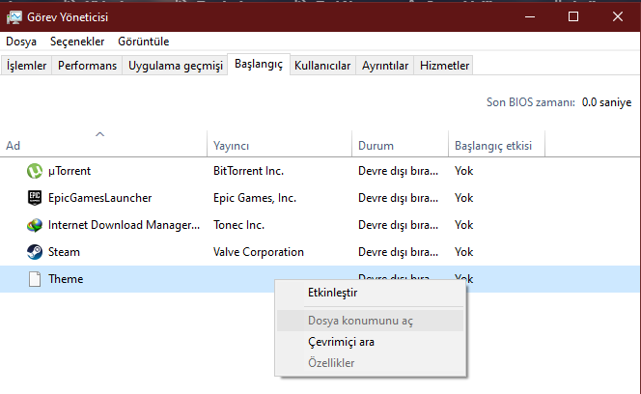This screenshot has height=394, width=641.
Task: Switch to the Kullanıcılar tab
Action: tap(322, 66)
